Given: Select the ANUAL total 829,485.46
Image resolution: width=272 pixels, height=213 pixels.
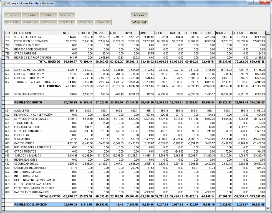Looking at the screenshot, I should point(257,62).
